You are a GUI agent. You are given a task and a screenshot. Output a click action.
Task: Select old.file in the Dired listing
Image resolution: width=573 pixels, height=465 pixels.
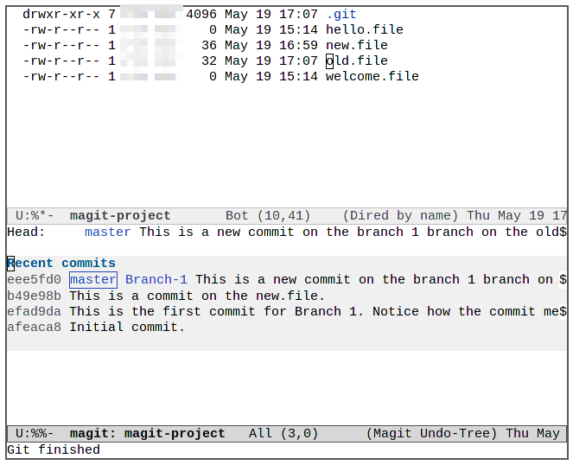[x=357, y=61]
